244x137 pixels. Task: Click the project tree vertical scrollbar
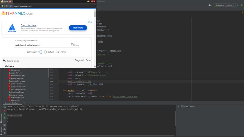48,73
